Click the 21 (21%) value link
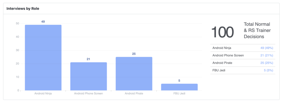This screenshot has height=102, width=282. 267,56
